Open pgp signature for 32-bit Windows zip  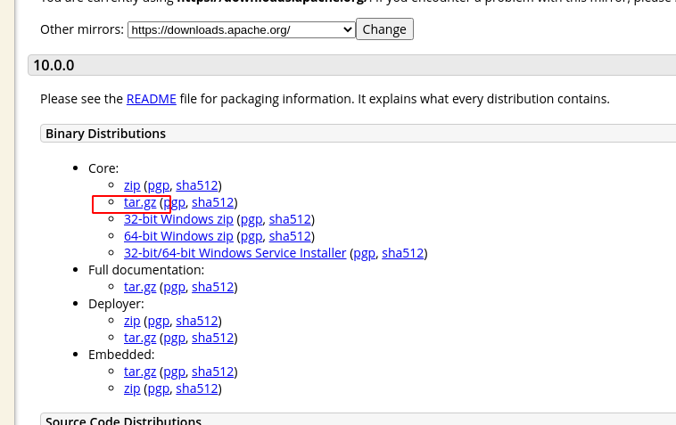[251, 219]
